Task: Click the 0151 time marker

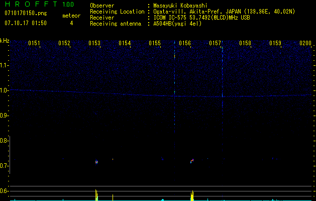Action: (x=34, y=43)
